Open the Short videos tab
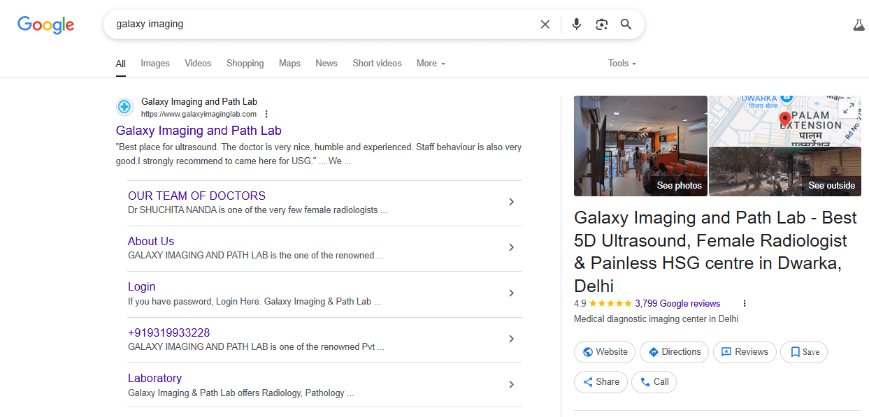869x417 pixels. pyautogui.click(x=377, y=64)
